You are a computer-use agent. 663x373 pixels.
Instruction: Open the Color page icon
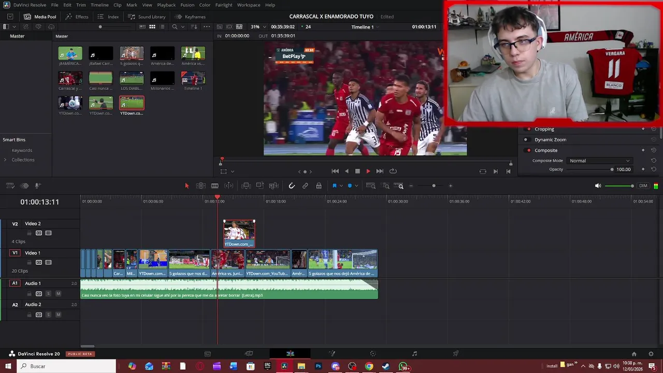pos(373,354)
